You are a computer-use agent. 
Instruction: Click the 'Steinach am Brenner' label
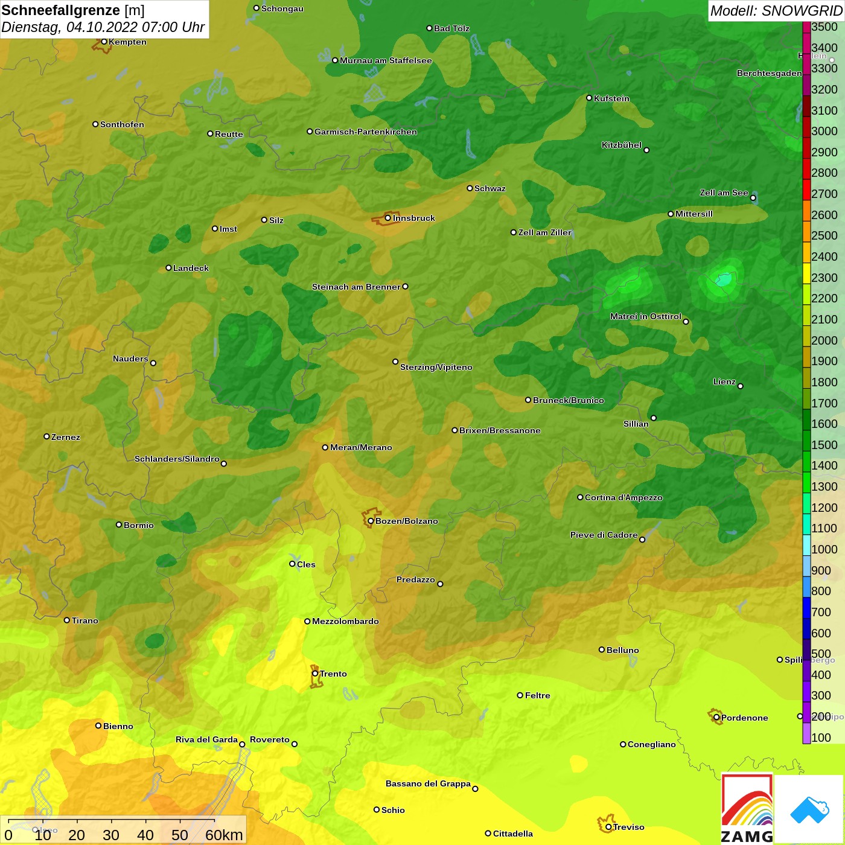point(356,287)
